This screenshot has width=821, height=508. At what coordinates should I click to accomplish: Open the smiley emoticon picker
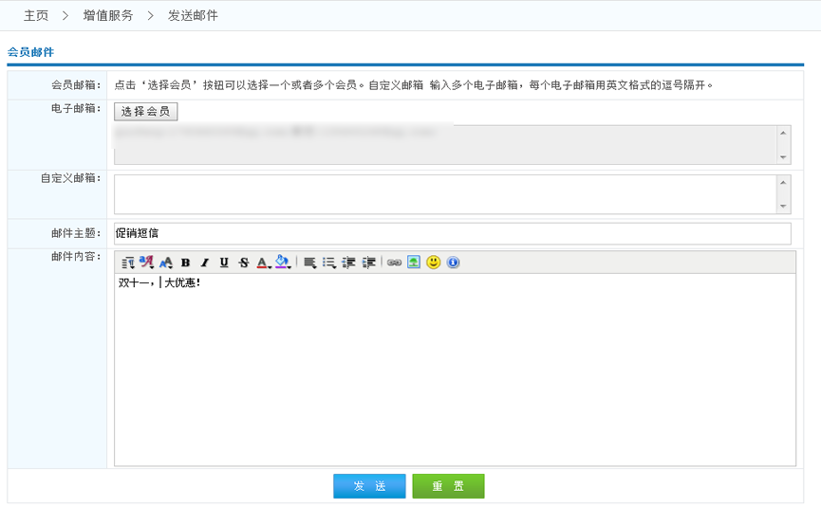(434, 263)
